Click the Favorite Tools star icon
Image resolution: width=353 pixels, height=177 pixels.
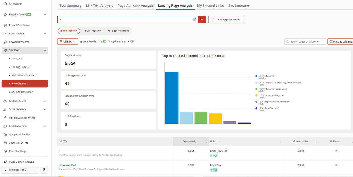pos(5,15)
